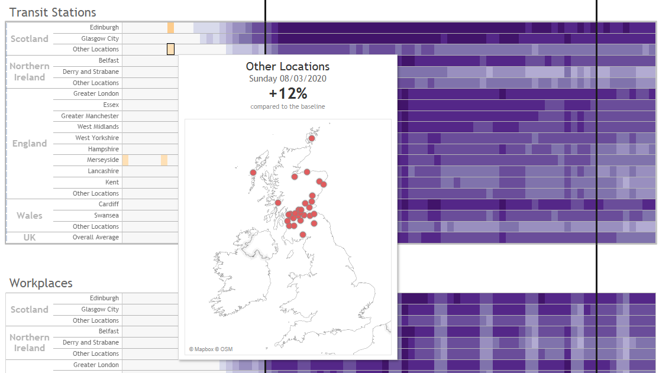Select the Belfast label in the Workplaces section

click(108, 331)
